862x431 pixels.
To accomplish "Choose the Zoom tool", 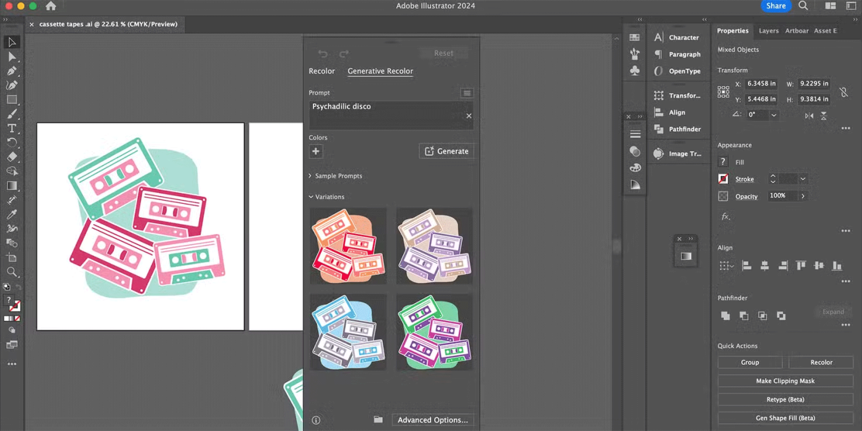I will tap(12, 272).
